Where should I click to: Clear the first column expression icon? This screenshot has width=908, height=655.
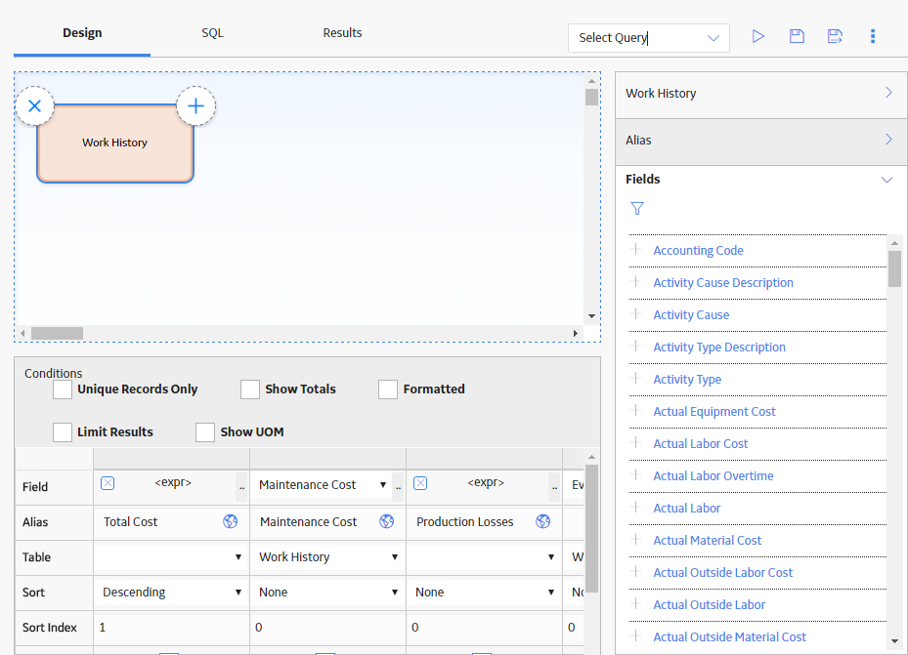pyautogui.click(x=108, y=483)
